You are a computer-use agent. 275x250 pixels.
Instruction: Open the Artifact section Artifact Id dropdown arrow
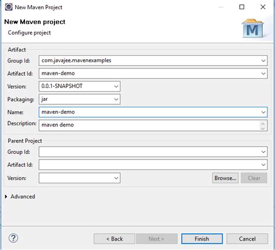[263, 74]
